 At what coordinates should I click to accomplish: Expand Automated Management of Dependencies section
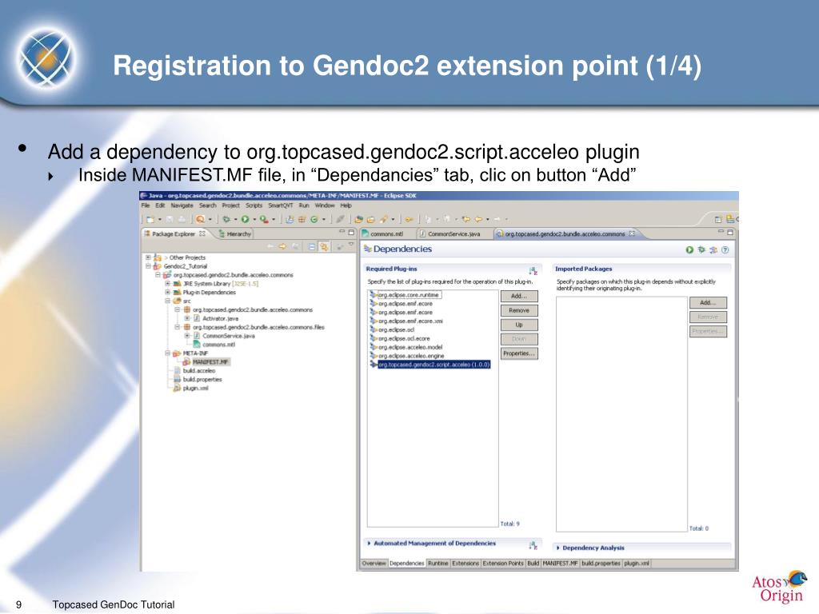click(x=369, y=543)
